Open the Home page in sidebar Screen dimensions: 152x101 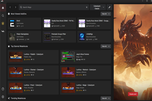click(x=3, y=8)
